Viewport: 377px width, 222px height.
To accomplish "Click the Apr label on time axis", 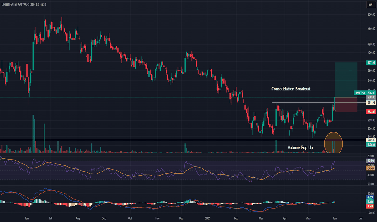I will click(x=285, y=218).
